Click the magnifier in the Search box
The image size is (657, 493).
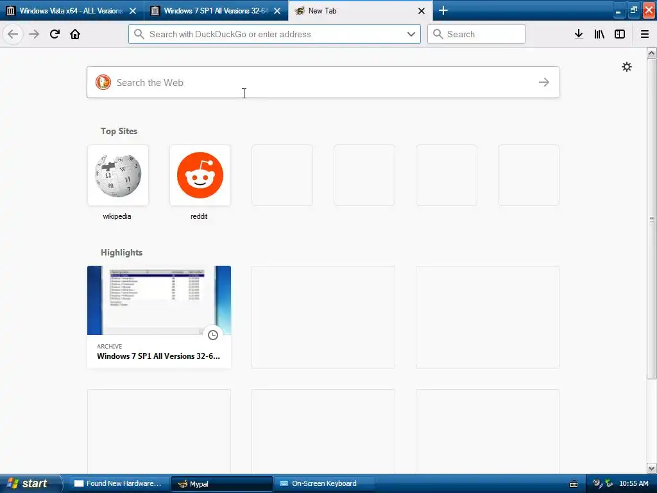438,34
